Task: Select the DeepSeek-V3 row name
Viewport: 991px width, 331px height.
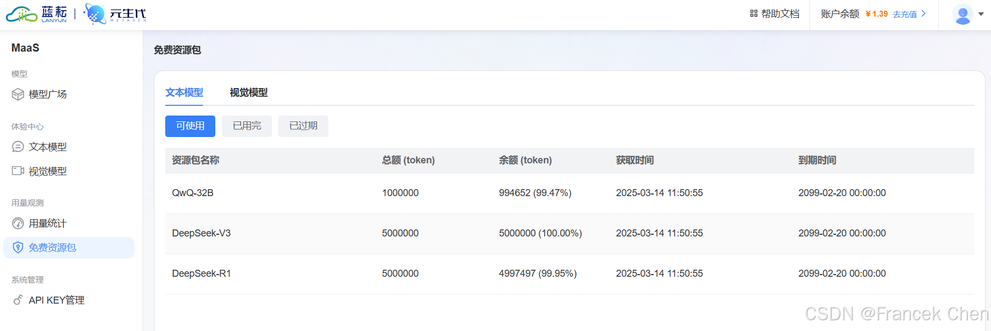Action: pyautogui.click(x=201, y=233)
